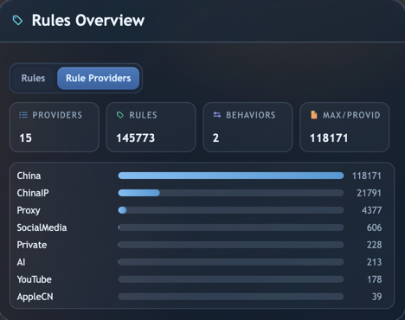Open the Max/Provid 118171 stat card
The image size is (405, 320).
point(344,127)
